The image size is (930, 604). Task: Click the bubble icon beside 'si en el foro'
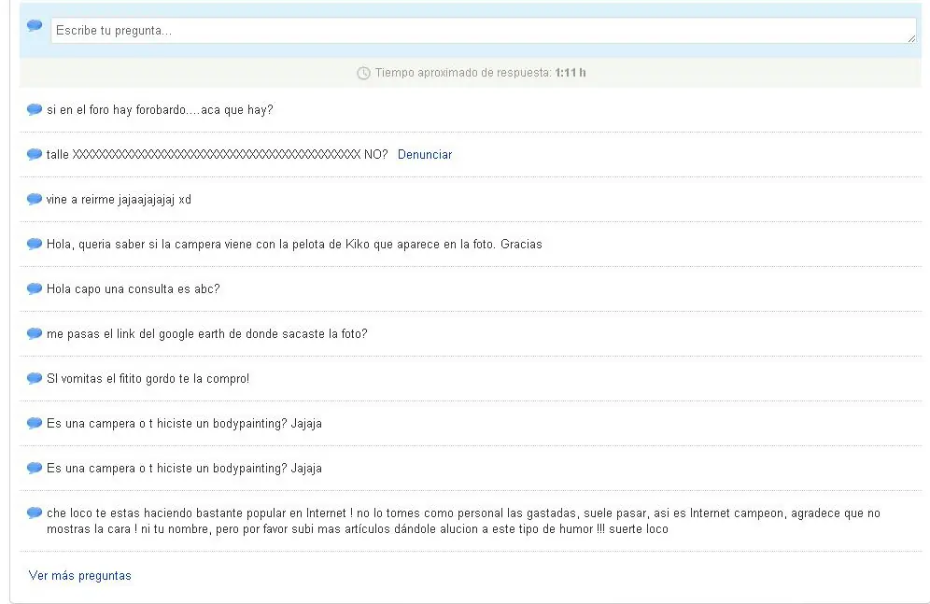coord(35,109)
